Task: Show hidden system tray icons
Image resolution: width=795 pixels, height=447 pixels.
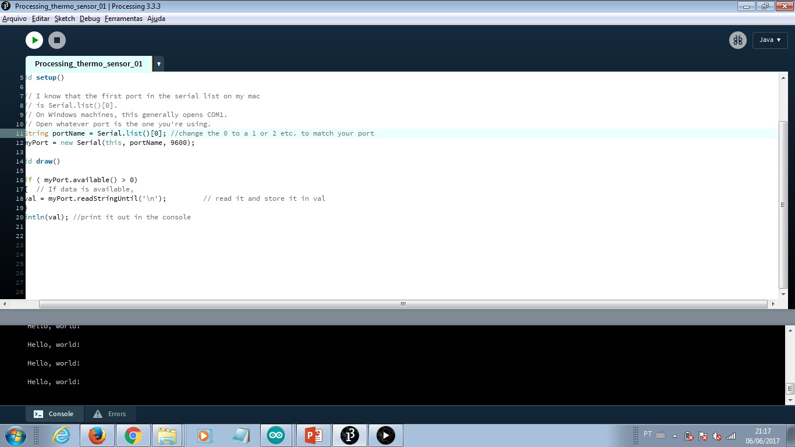Action: (x=675, y=436)
